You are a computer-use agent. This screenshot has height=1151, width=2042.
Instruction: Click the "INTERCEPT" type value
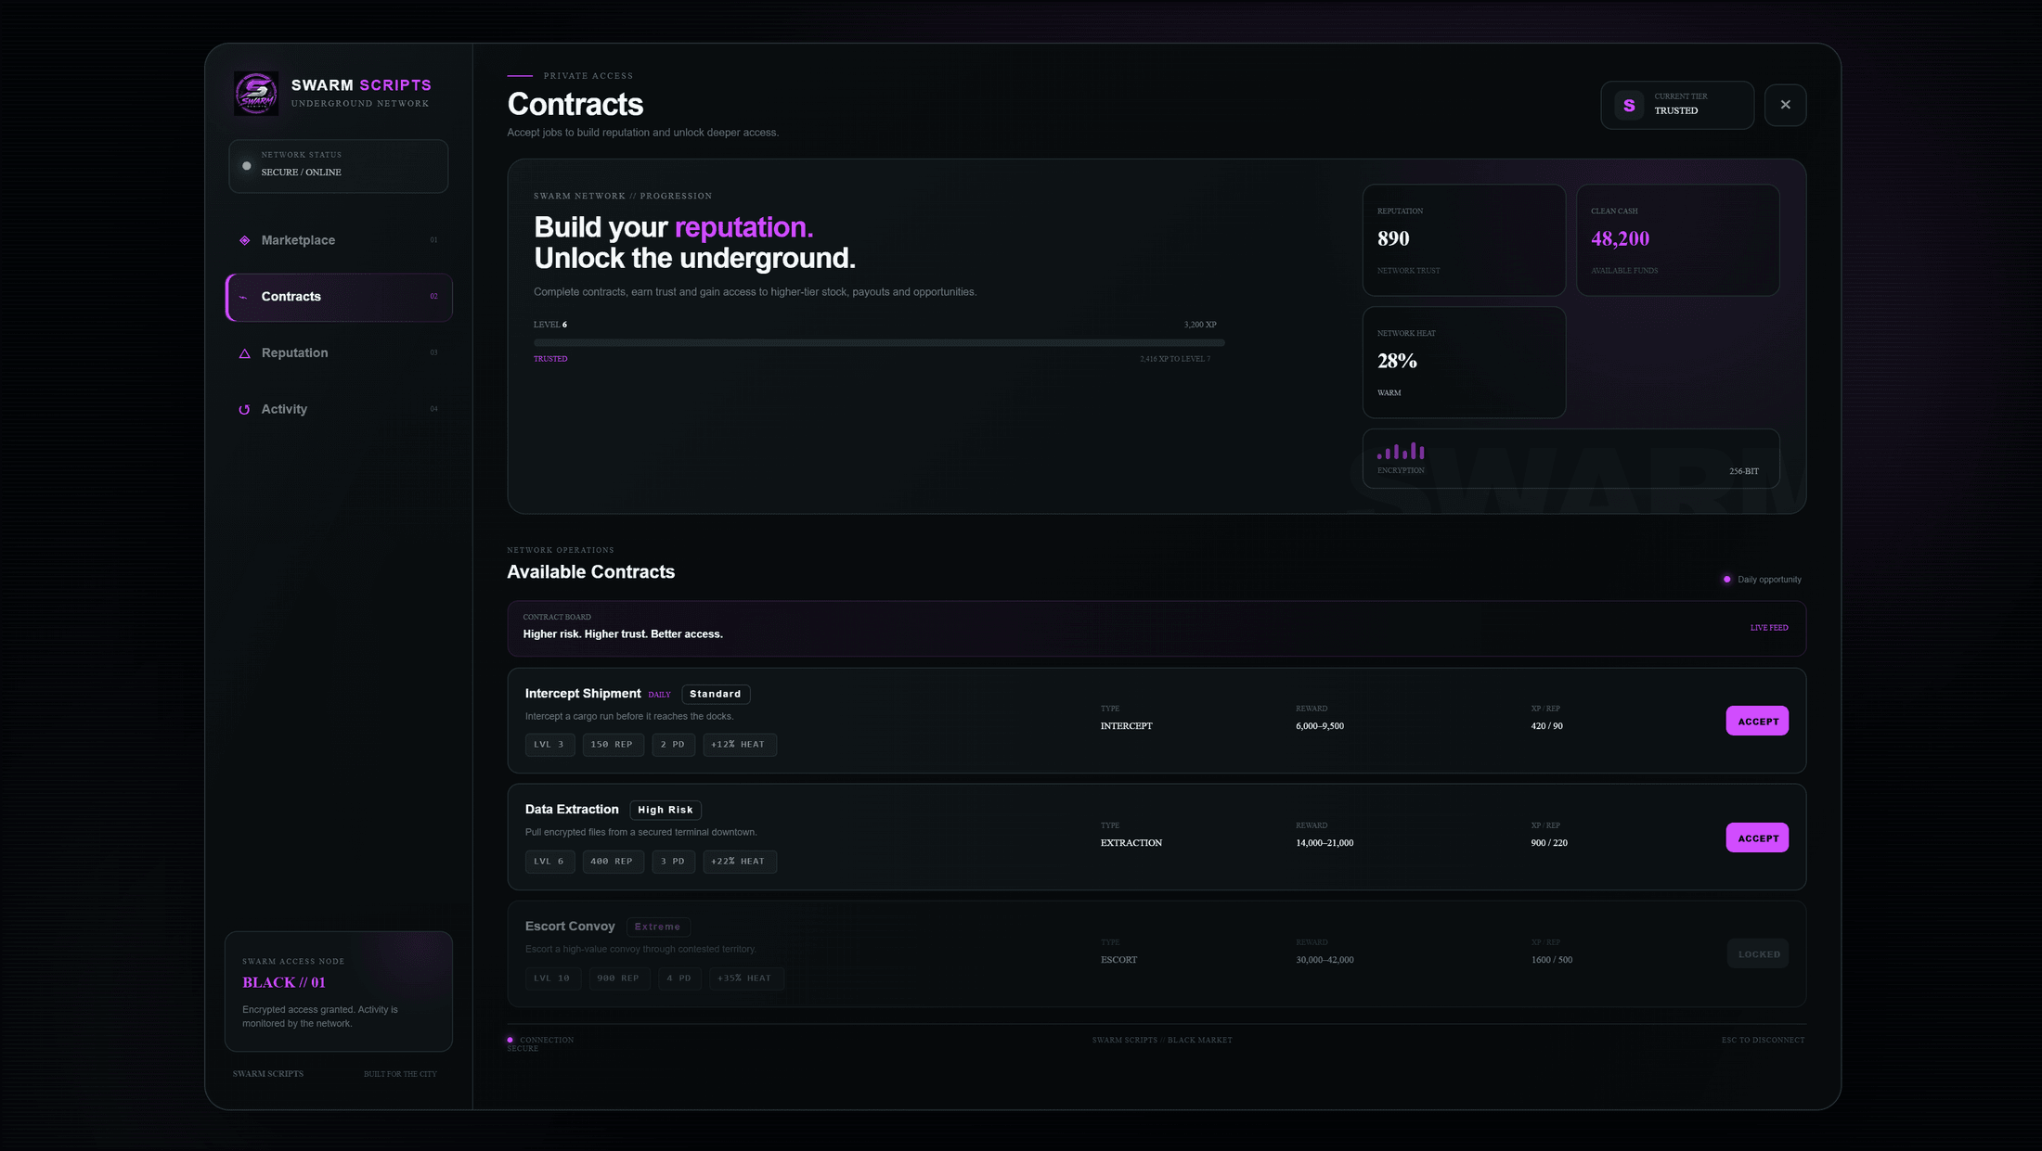[x=1127, y=726]
